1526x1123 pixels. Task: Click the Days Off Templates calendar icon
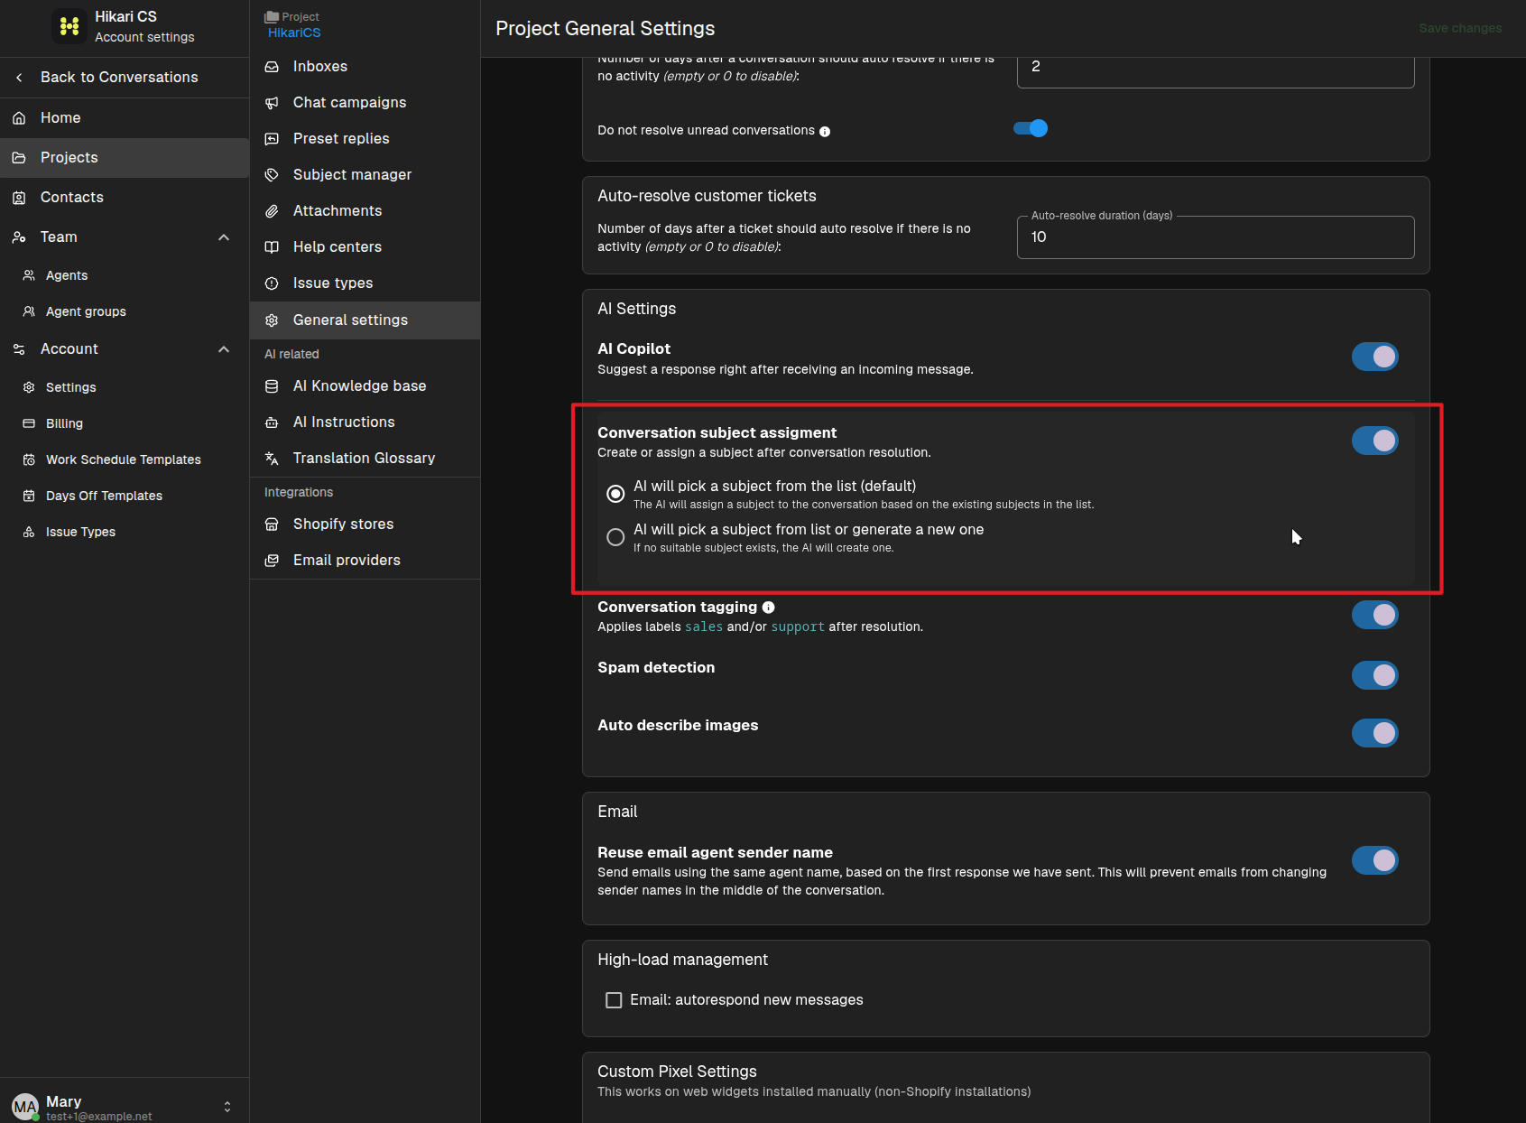29,496
